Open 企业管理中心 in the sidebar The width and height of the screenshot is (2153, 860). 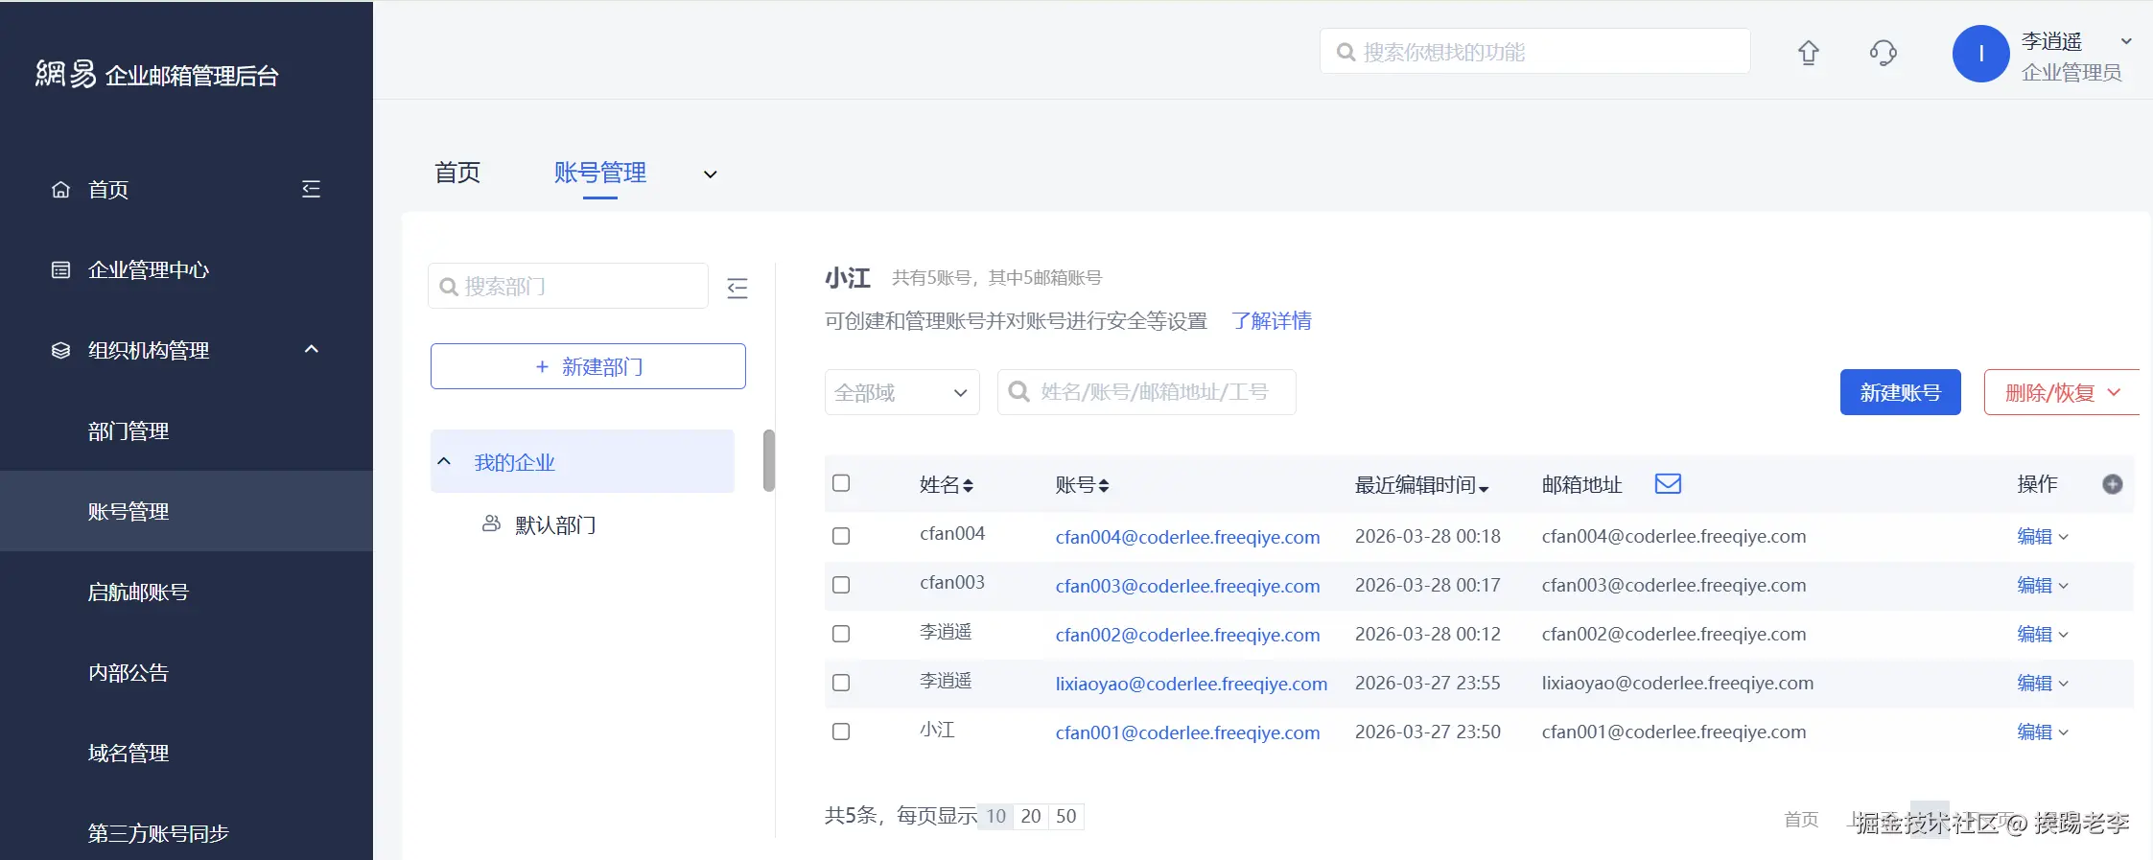[149, 270]
